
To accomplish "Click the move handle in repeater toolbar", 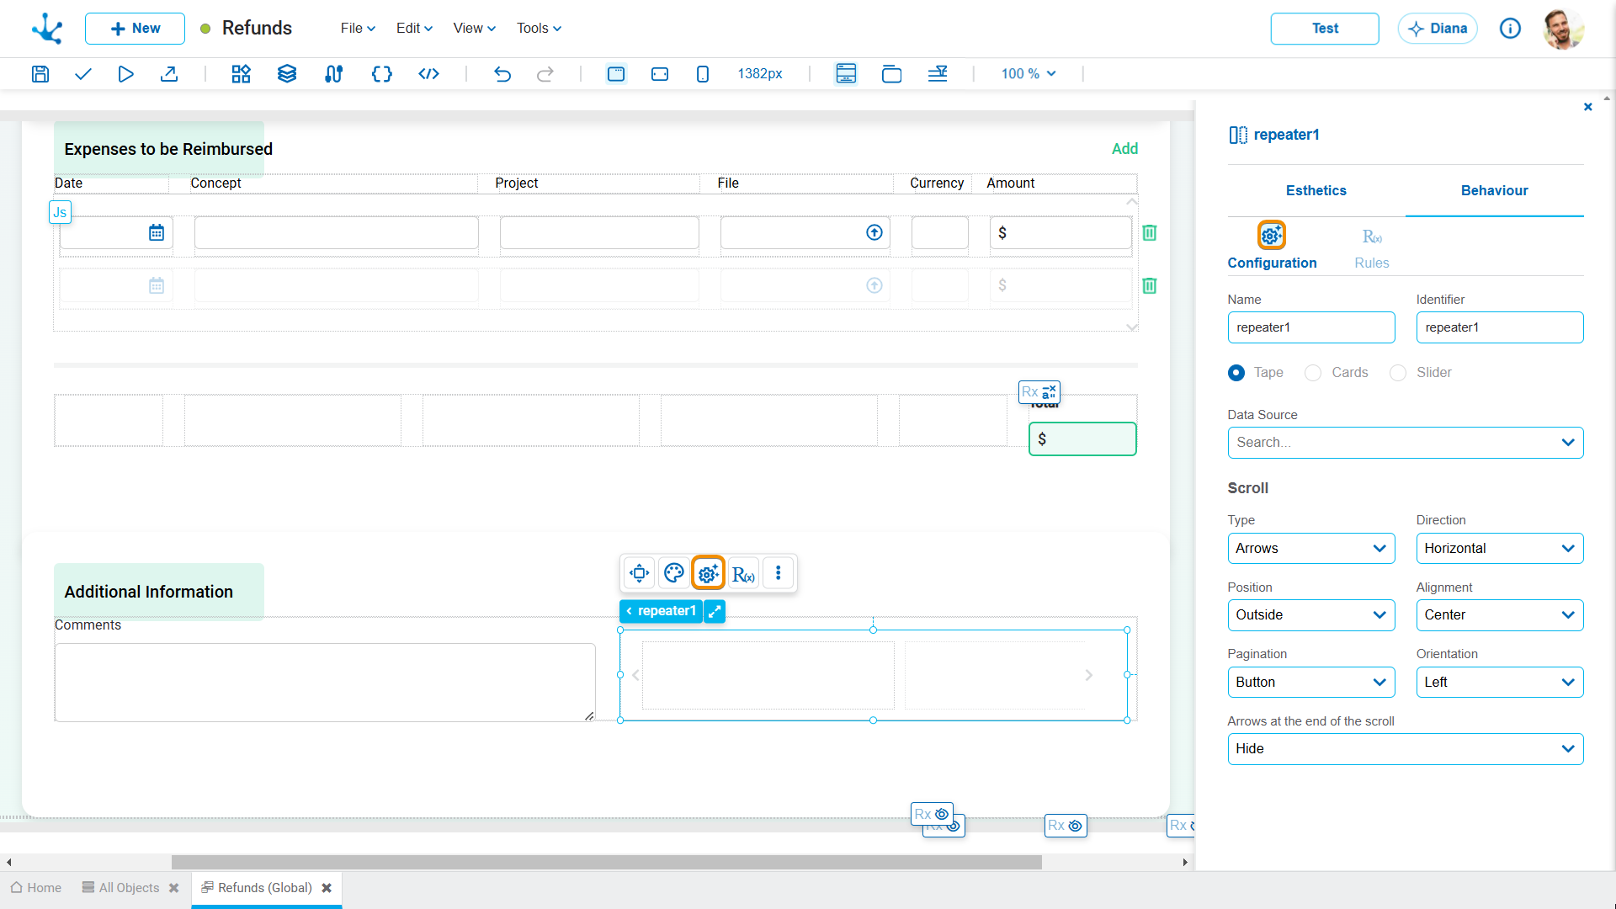I will [640, 573].
